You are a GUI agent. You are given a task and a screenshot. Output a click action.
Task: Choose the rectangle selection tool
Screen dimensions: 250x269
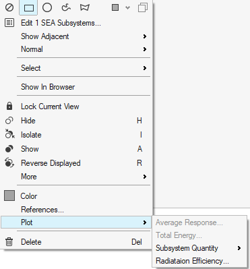[x=28, y=7]
